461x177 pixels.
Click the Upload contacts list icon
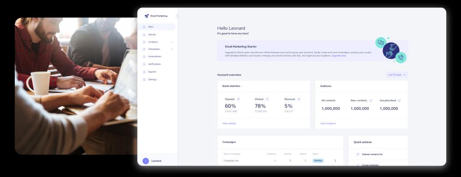tap(358, 154)
